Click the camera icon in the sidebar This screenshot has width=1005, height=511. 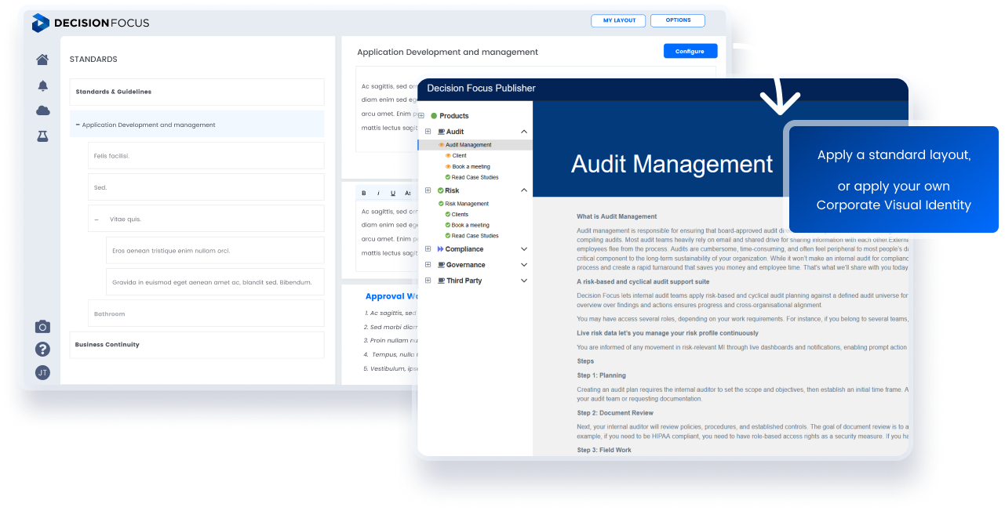click(42, 326)
